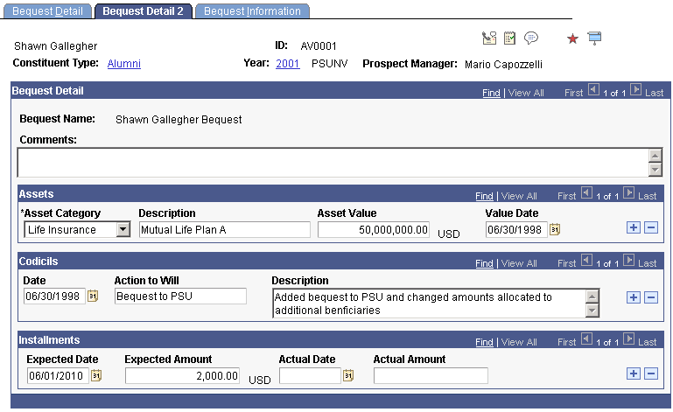Open calendar for Codicils Date
Screen dimensions: 673x412
(93, 297)
